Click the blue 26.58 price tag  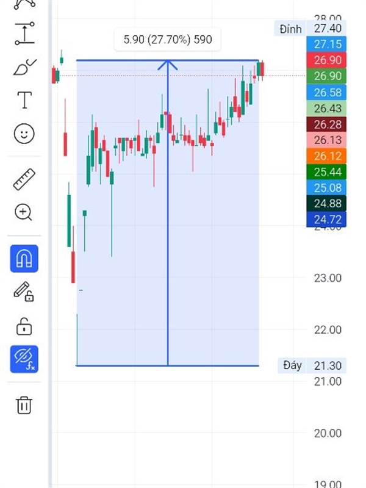pyautogui.click(x=326, y=92)
